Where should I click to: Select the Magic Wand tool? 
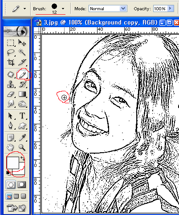click(22, 52)
